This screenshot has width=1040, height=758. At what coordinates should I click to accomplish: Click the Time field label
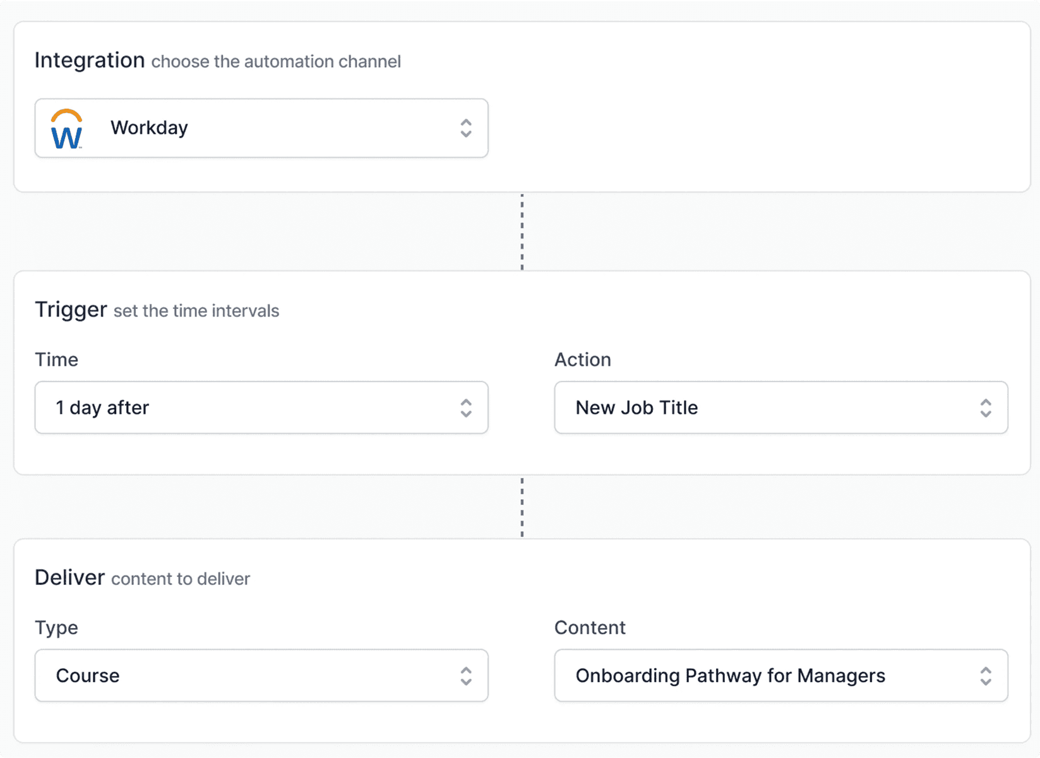pyautogui.click(x=57, y=359)
